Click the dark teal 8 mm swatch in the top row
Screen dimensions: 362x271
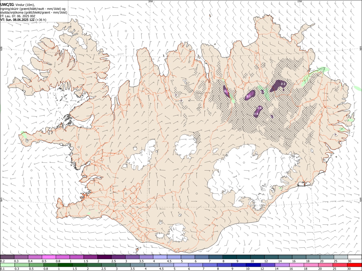[230, 257]
